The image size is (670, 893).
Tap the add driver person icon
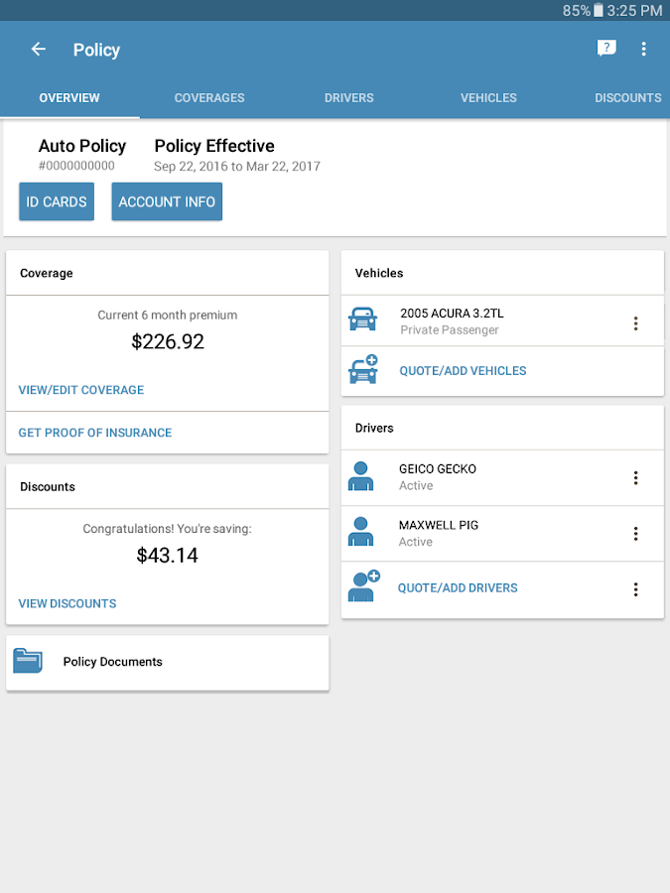point(363,586)
